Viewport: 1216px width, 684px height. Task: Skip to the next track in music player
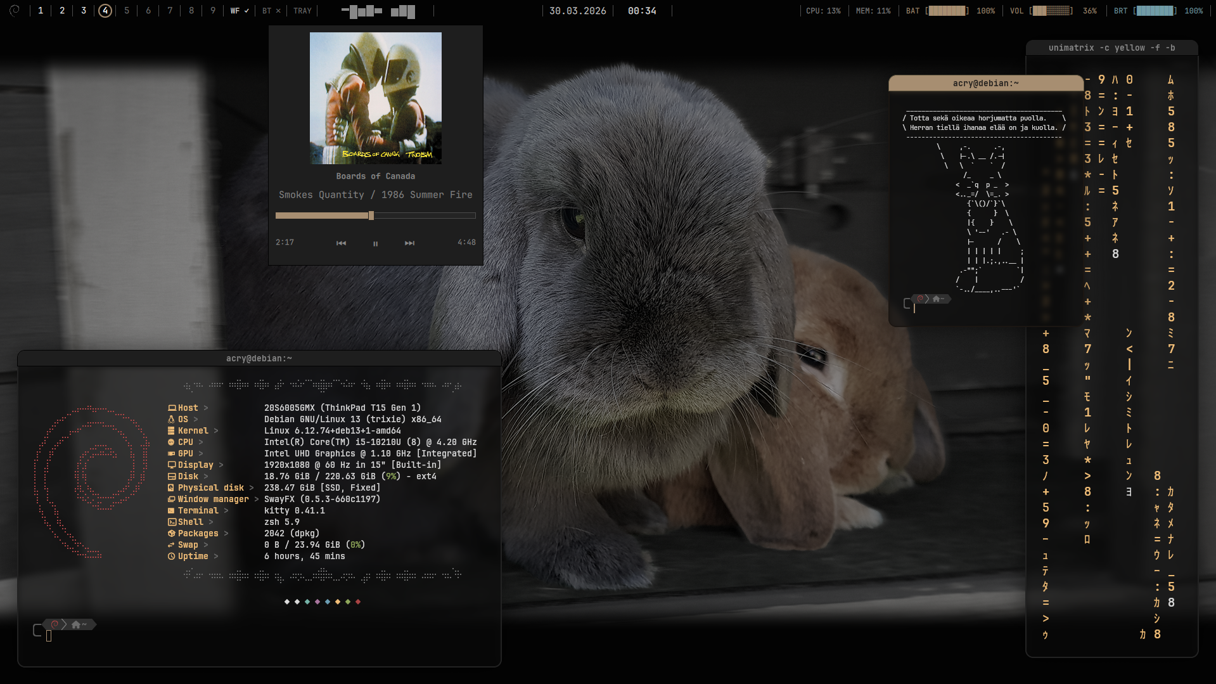click(x=409, y=243)
